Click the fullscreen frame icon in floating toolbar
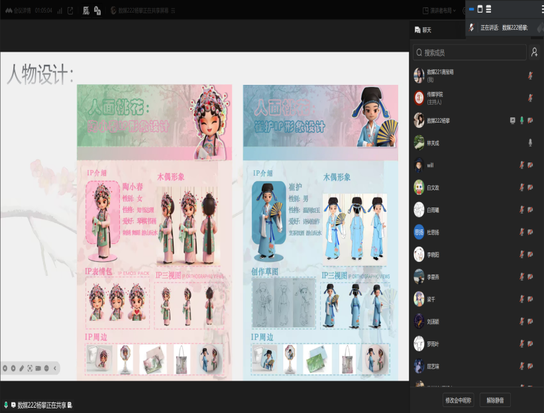 point(30,368)
